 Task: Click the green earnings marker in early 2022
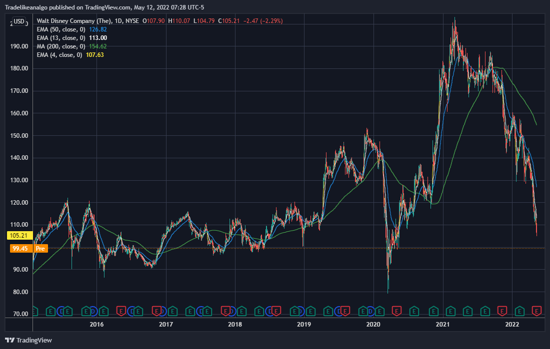[519, 311]
